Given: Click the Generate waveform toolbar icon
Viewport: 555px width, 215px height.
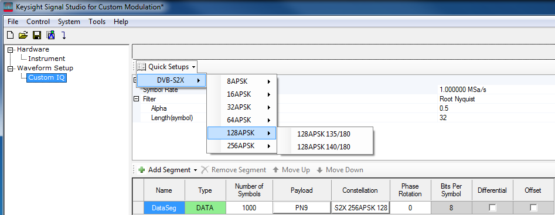Looking at the screenshot, I should click(x=50, y=35).
